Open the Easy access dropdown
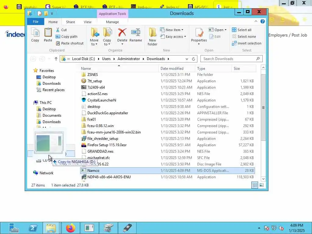 point(173,37)
